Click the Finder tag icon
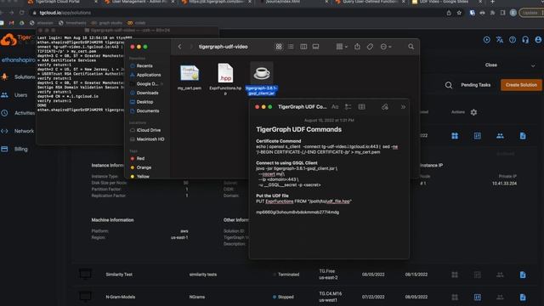 (x=370, y=47)
